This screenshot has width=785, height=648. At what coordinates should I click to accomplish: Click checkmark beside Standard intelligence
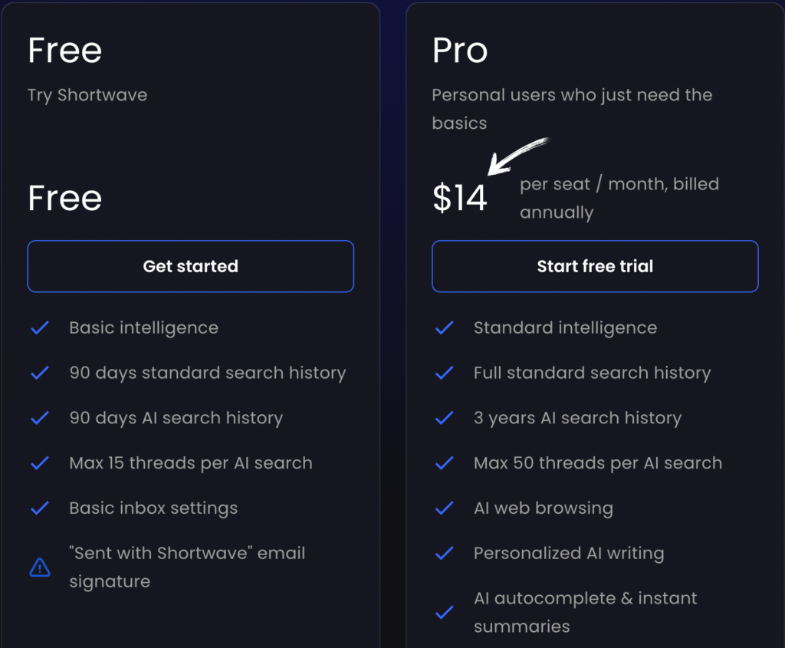point(444,327)
